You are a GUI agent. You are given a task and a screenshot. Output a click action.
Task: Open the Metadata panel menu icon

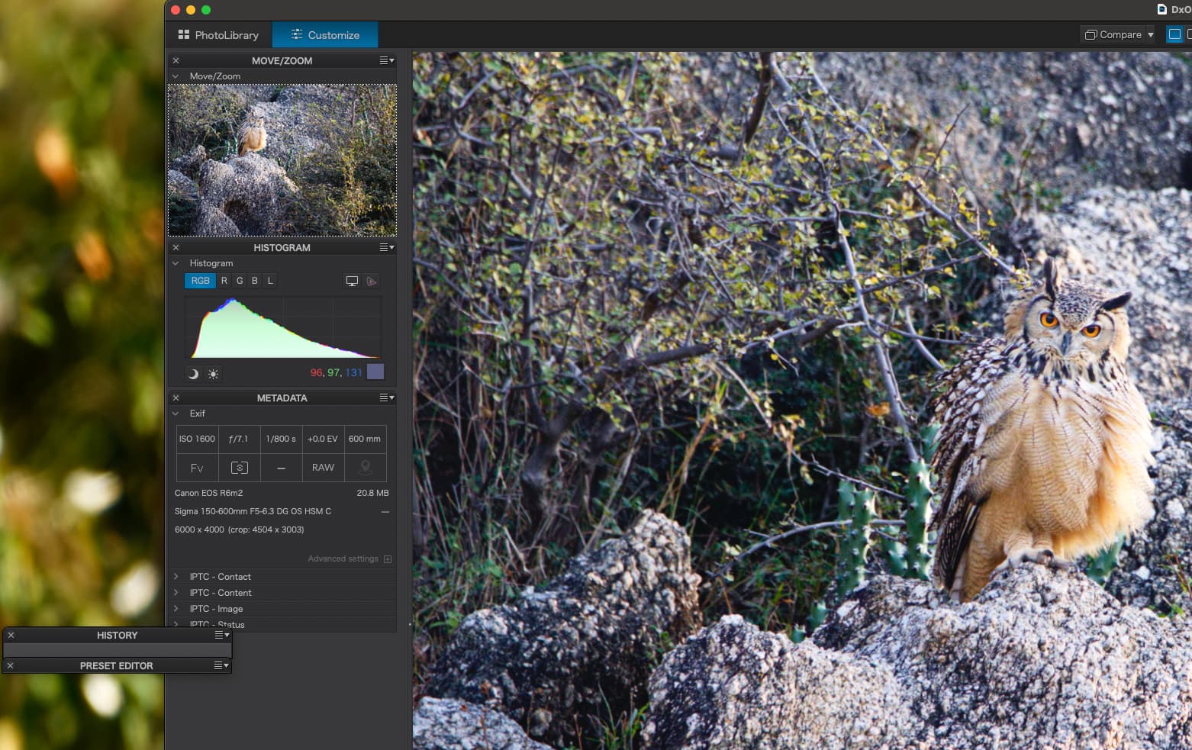click(387, 398)
